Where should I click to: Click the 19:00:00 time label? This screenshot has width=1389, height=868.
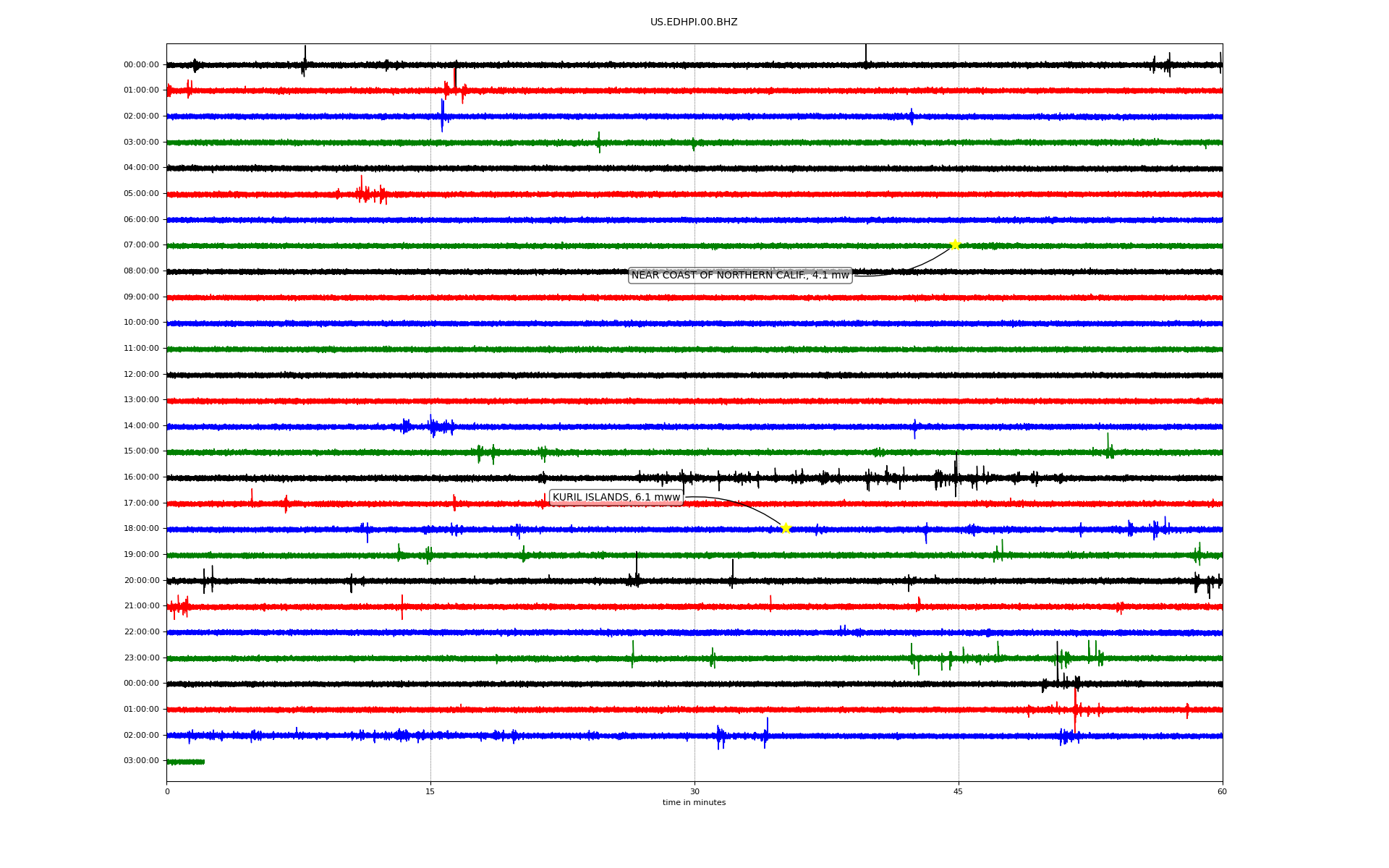point(141,555)
